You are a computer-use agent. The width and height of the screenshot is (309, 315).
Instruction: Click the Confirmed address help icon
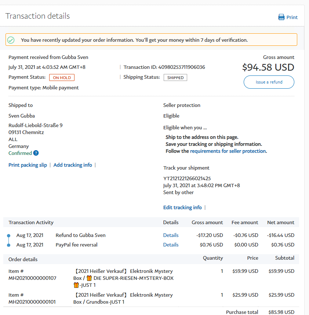point(36,153)
